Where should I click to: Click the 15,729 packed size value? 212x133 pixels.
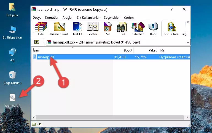pos(141,57)
